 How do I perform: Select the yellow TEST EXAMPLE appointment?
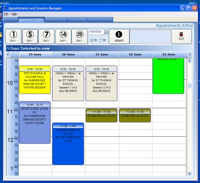tap(35, 80)
